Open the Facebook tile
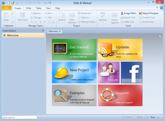165x121 pixels. coord(132,72)
